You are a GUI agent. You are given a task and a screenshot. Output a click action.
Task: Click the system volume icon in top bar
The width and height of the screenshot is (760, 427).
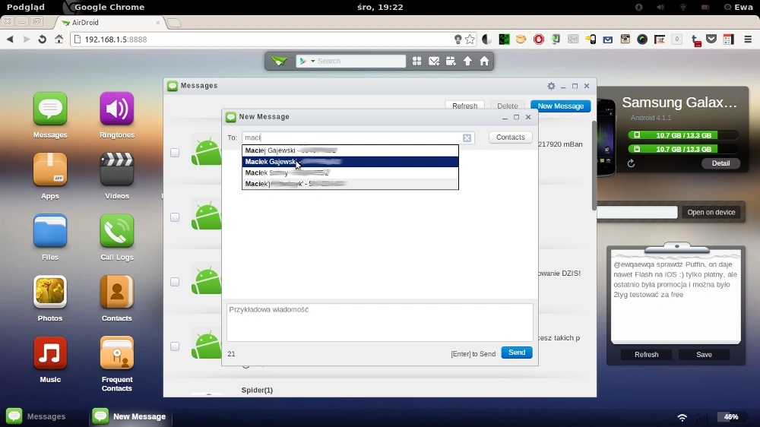(660, 8)
